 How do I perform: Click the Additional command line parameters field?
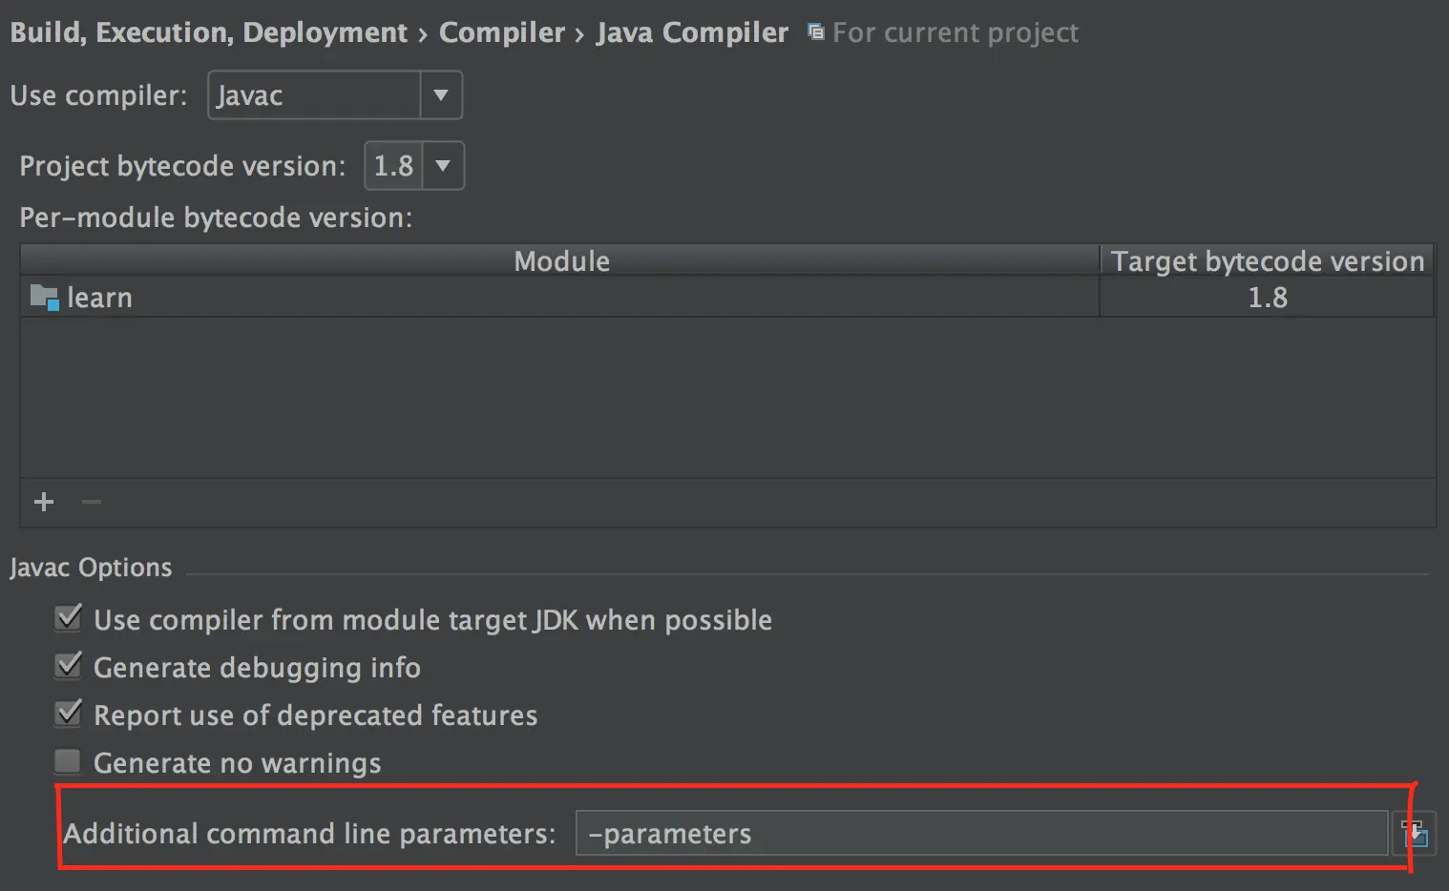coord(980,834)
